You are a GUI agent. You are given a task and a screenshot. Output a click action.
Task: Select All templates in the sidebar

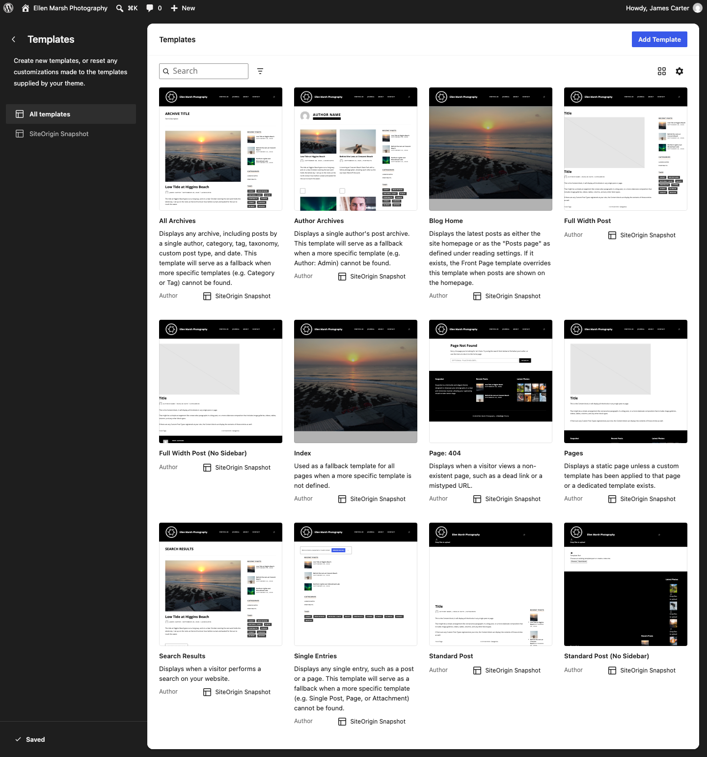[x=71, y=114]
